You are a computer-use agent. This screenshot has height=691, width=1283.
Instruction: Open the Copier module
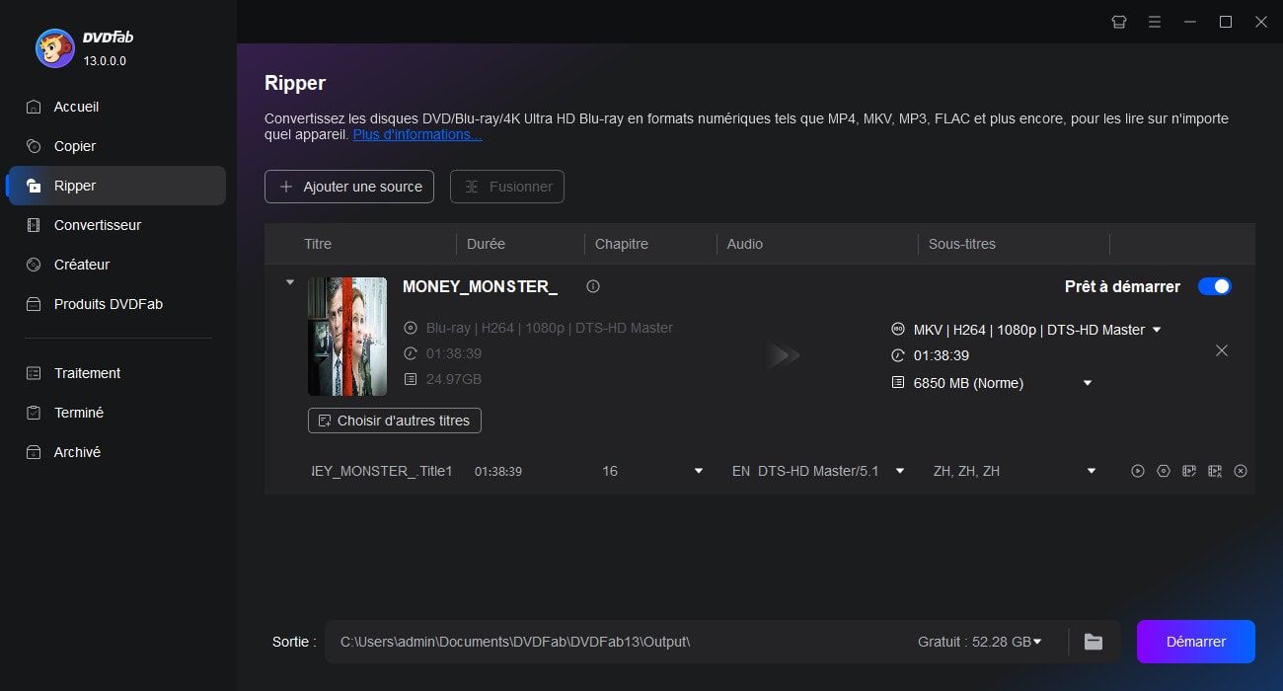coord(117,146)
